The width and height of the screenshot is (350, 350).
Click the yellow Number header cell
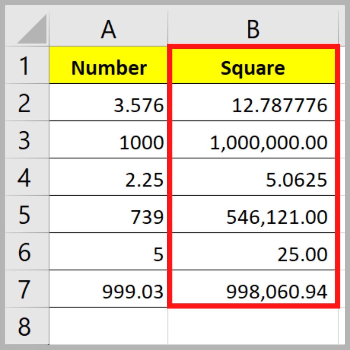point(108,66)
